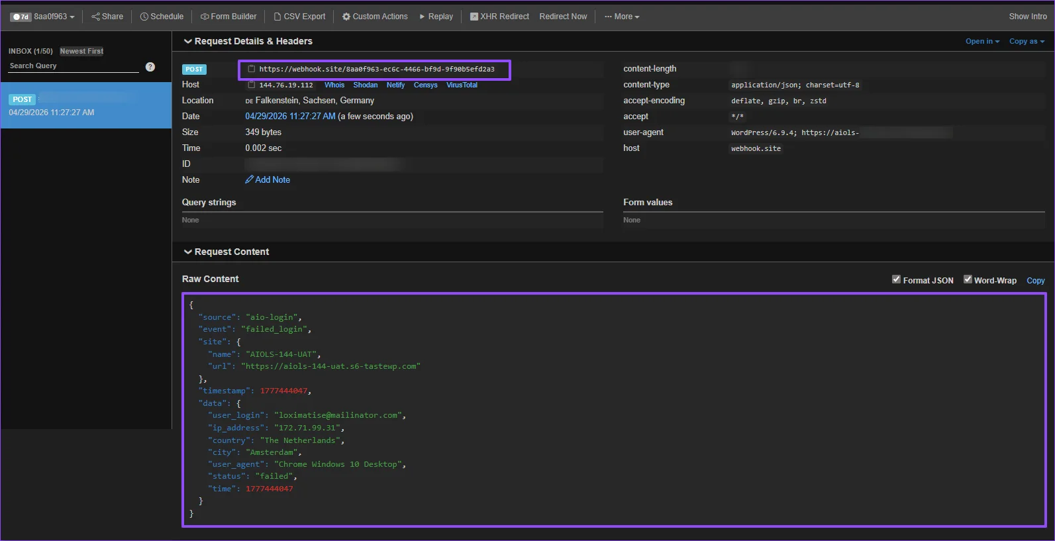This screenshot has width=1055, height=541.
Task: Open the Copy as dropdown
Action: pyautogui.click(x=1027, y=41)
